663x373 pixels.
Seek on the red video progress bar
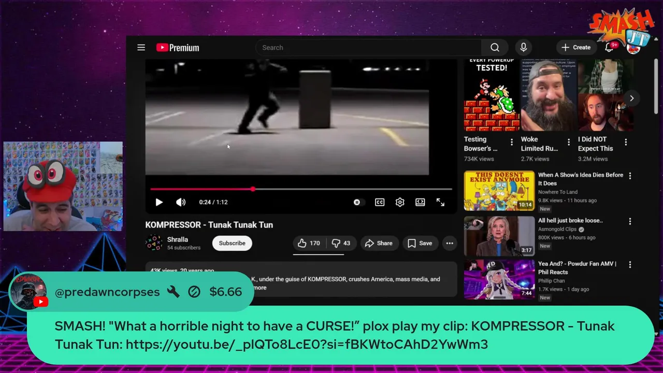point(301,189)
